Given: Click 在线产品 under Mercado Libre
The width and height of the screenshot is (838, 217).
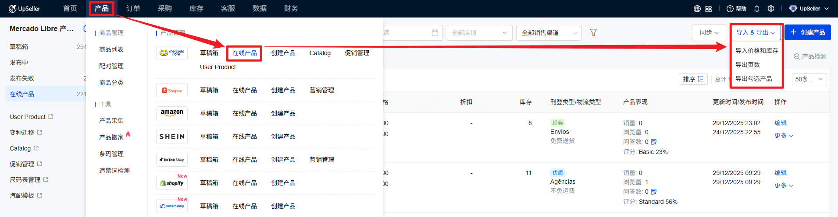Looking at the screenshot, I should [x=245, y=53].
